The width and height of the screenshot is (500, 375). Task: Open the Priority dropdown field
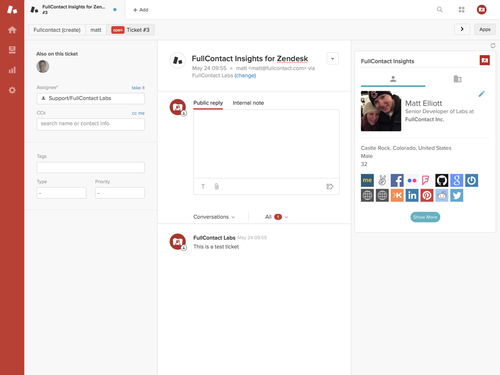[x=120, y=193]
